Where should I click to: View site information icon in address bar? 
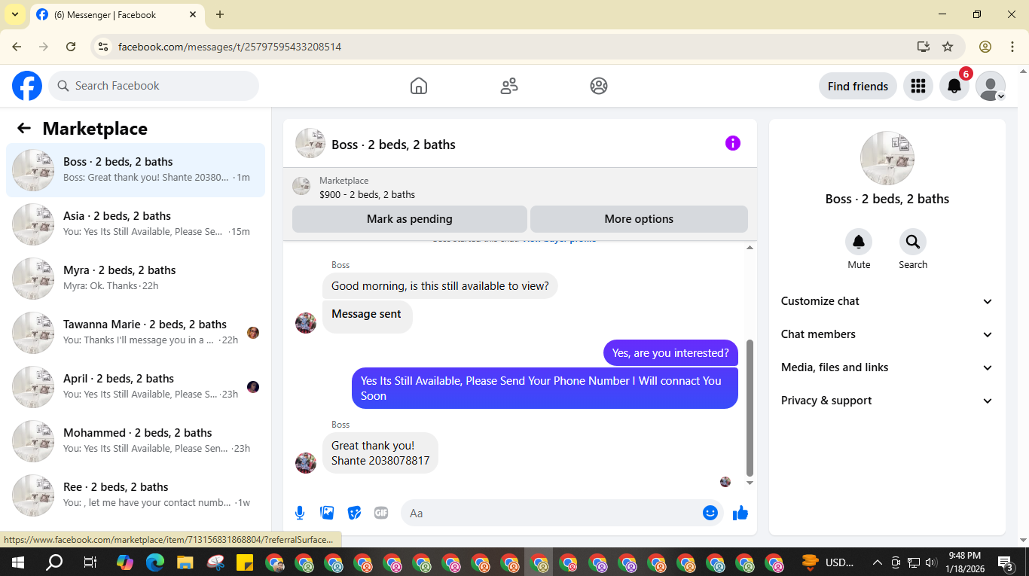point(103,47)
